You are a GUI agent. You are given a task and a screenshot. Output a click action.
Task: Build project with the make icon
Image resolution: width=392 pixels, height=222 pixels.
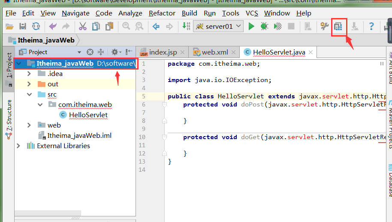pos(186,26)
